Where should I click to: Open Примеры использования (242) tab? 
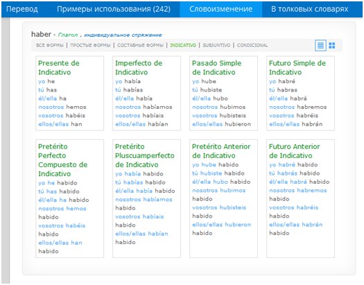tap(114, 9)
